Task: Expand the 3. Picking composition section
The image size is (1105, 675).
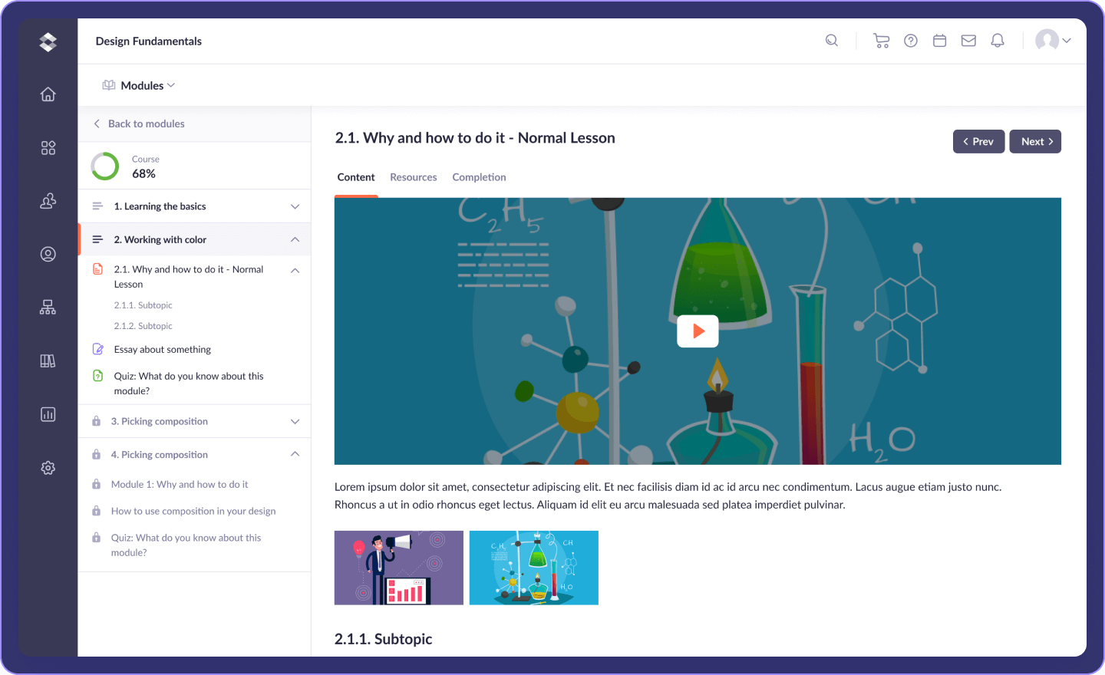Action: point(295,421)
